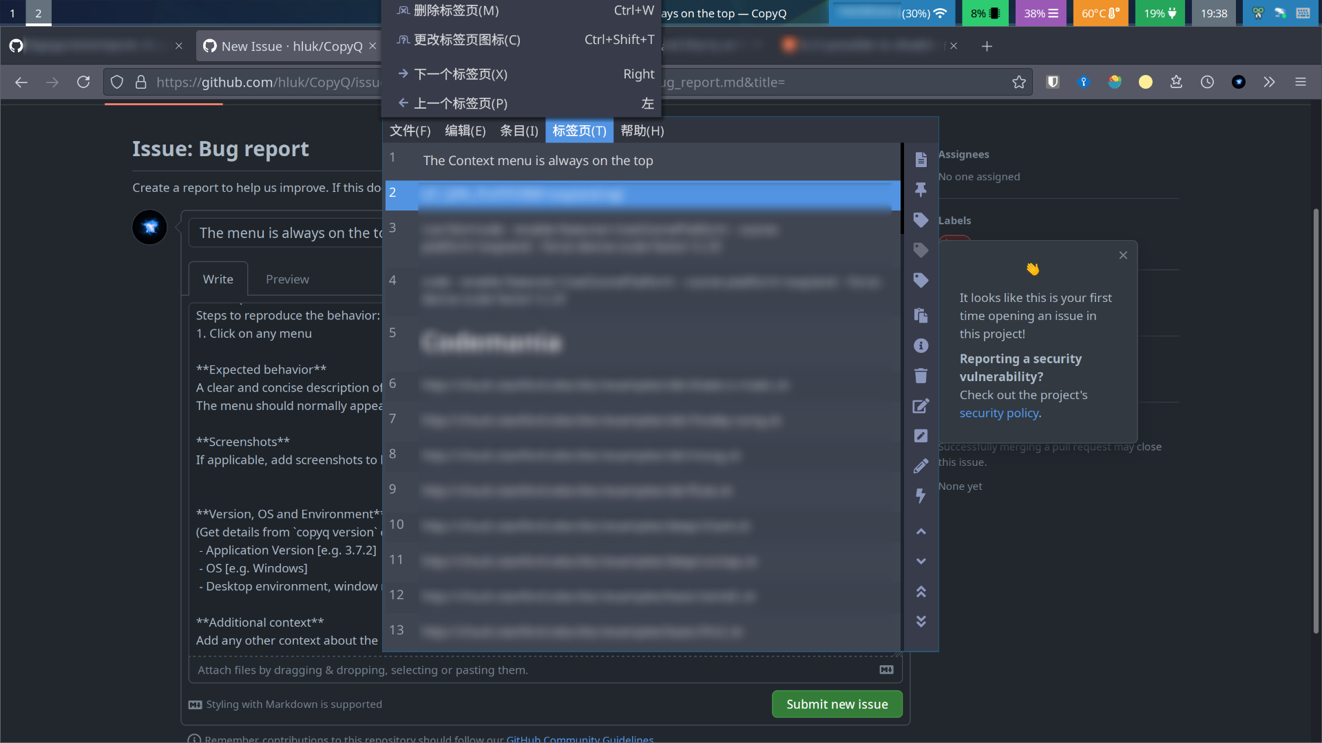Image resolution: width=1322 pixels, height=743 pixels.
Task: Click Submit new issue button
Action: [837, 704]
